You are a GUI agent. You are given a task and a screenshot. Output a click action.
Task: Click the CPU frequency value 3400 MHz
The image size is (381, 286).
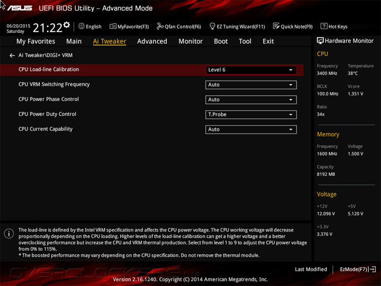tap(327, 73)
